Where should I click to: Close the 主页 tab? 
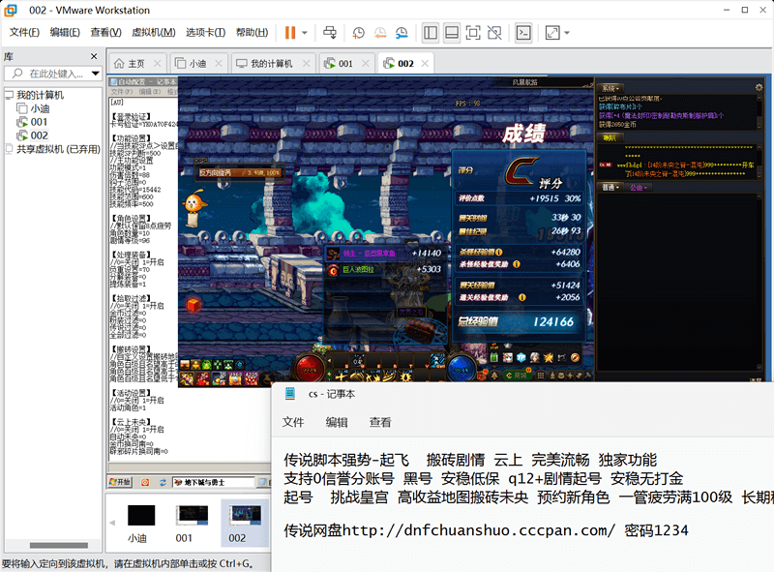pyautogui.click(x=157, y=63)
